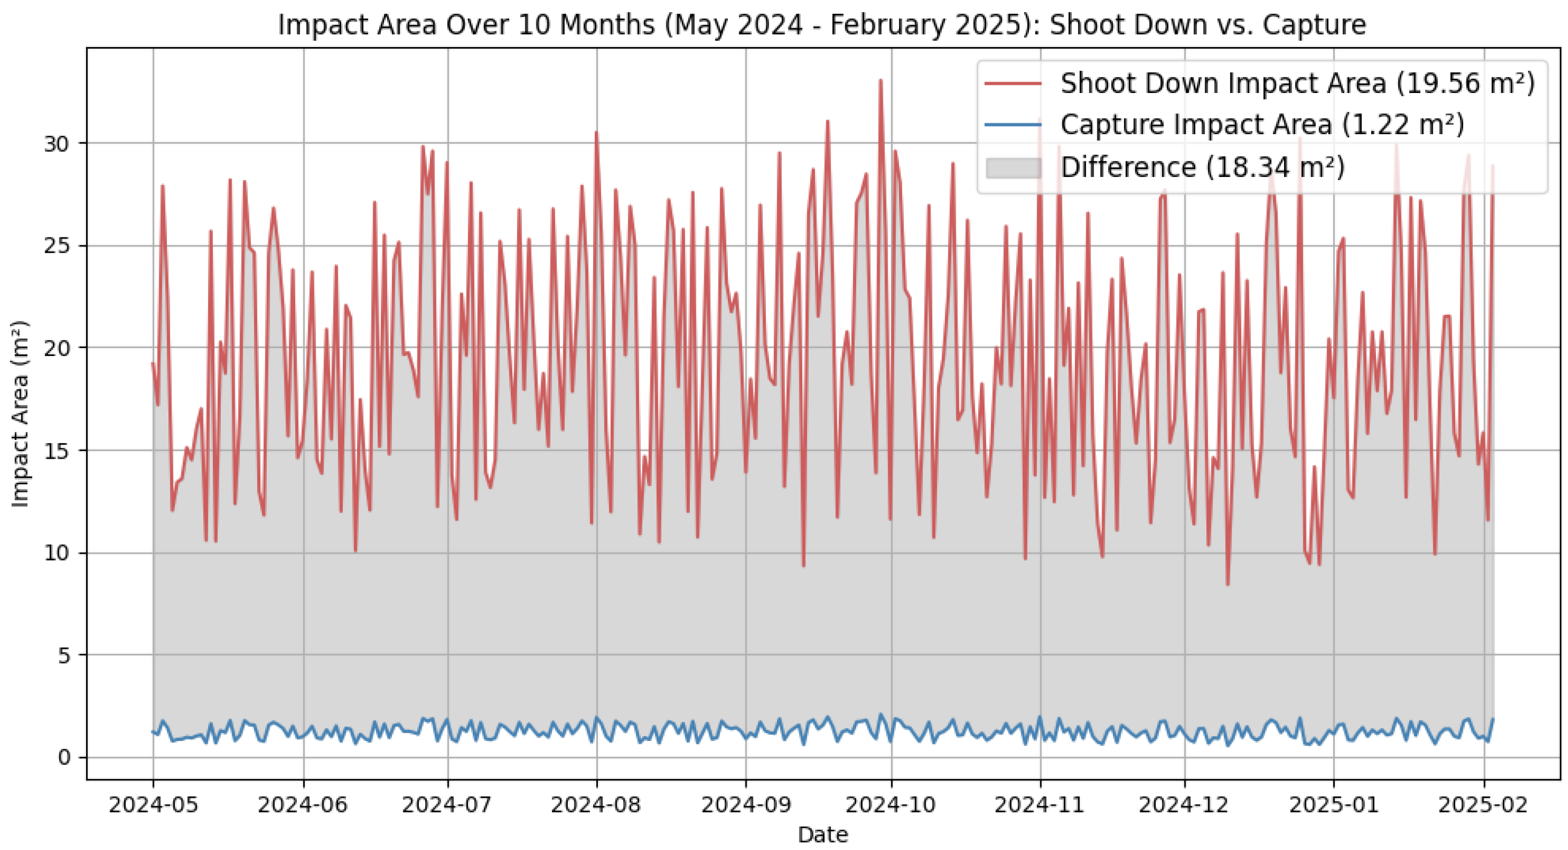The width and height of the screenshot is (1568, 850).
Task: Click the x-axis tick label 2024-11
Action: (1040, 805)
